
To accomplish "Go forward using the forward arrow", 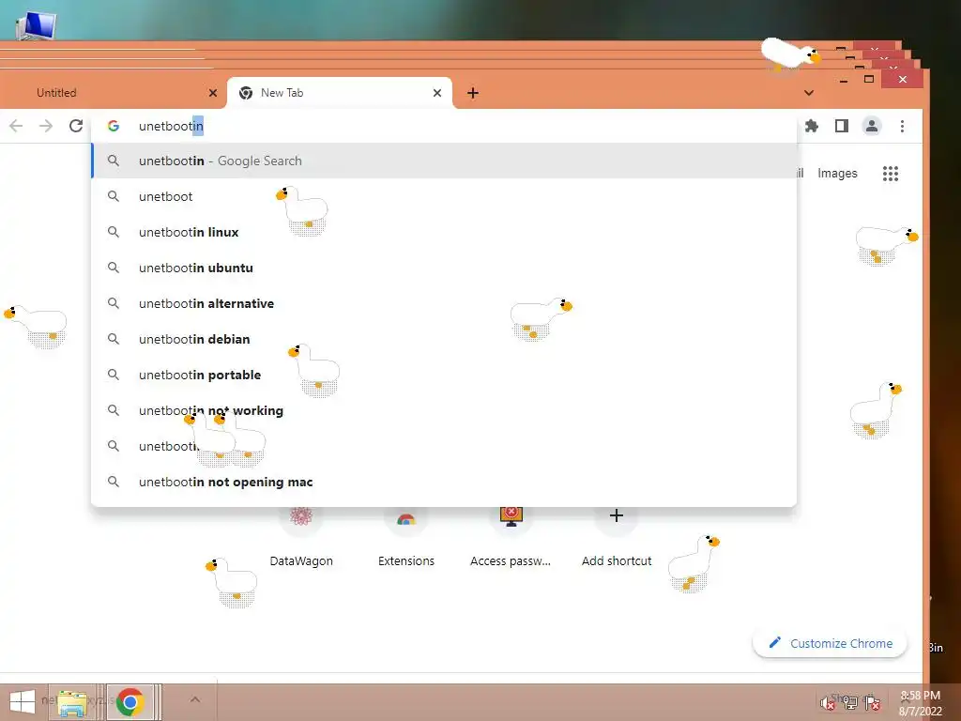I will 46,126.
